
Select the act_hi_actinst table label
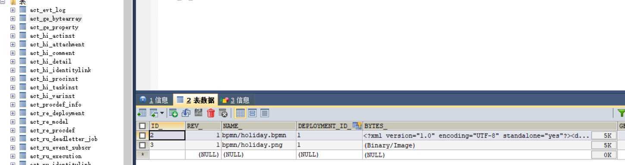click(52, 36)
